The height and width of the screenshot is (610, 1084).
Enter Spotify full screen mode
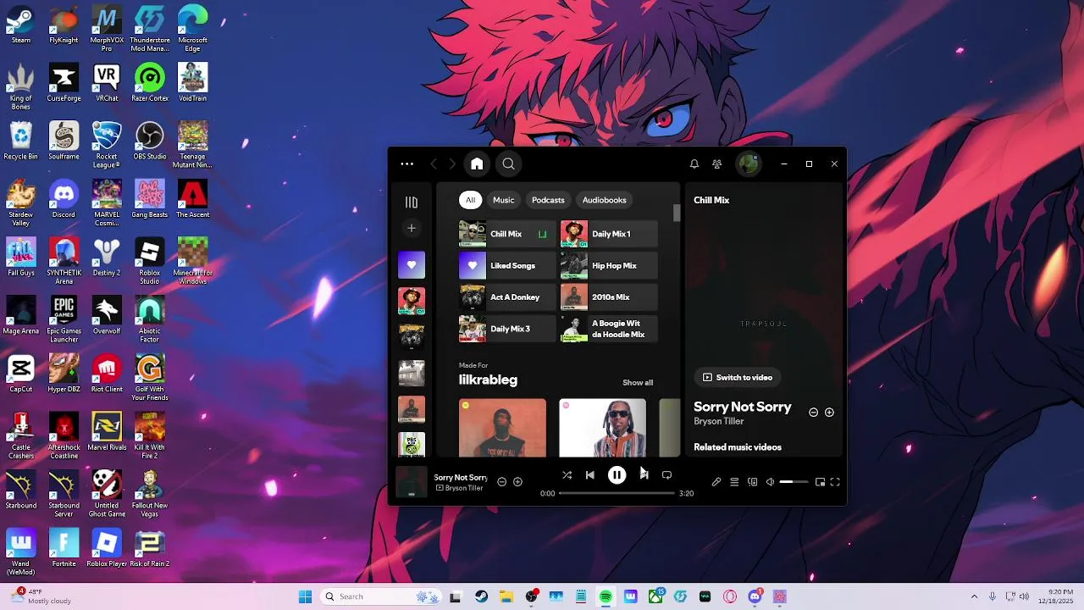(x=835, y=482)
